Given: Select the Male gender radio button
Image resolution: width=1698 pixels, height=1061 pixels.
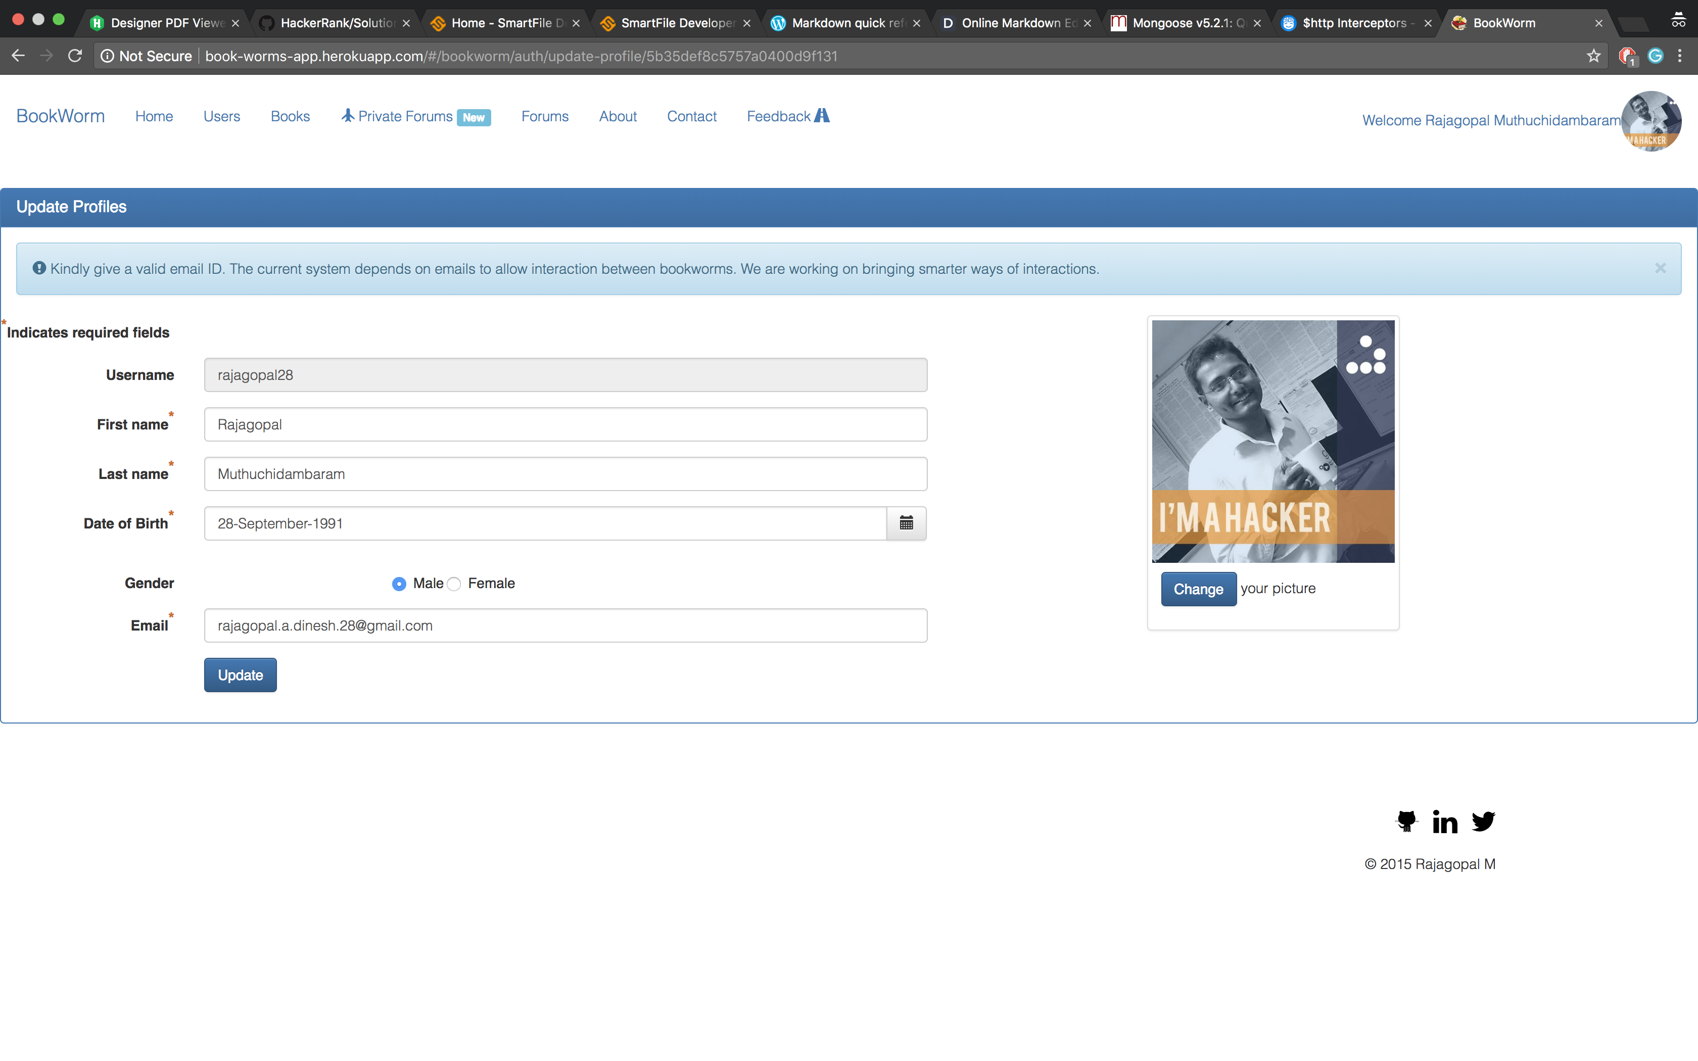Looking at the screenshot, I should point(399,584).
